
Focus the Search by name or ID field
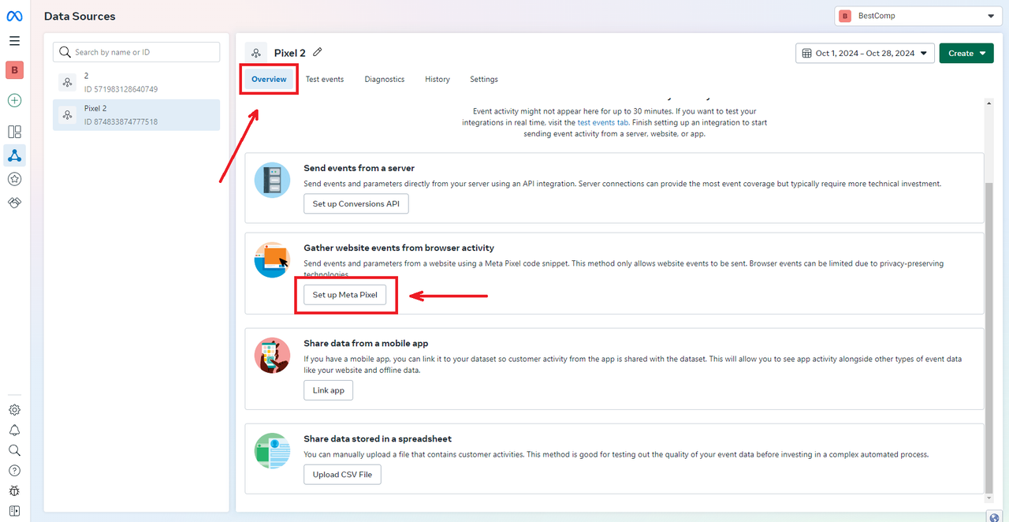[x=136, y=52]
